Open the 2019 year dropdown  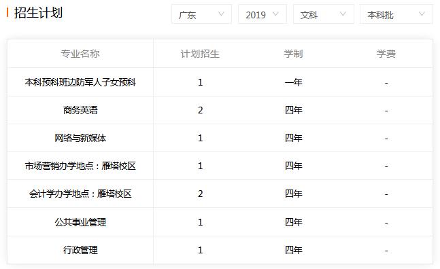tap(263, 14)
